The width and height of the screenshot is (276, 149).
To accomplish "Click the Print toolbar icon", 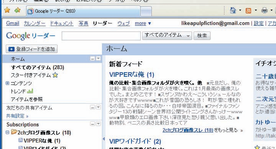I will click(x=264, y=10).
